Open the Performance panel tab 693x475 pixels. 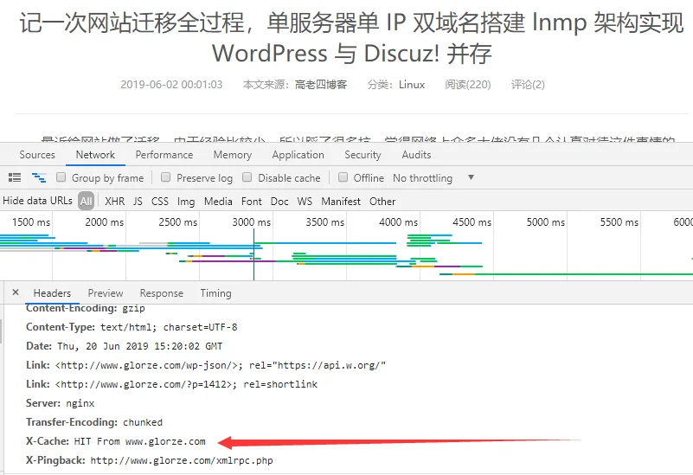point(164,155)
